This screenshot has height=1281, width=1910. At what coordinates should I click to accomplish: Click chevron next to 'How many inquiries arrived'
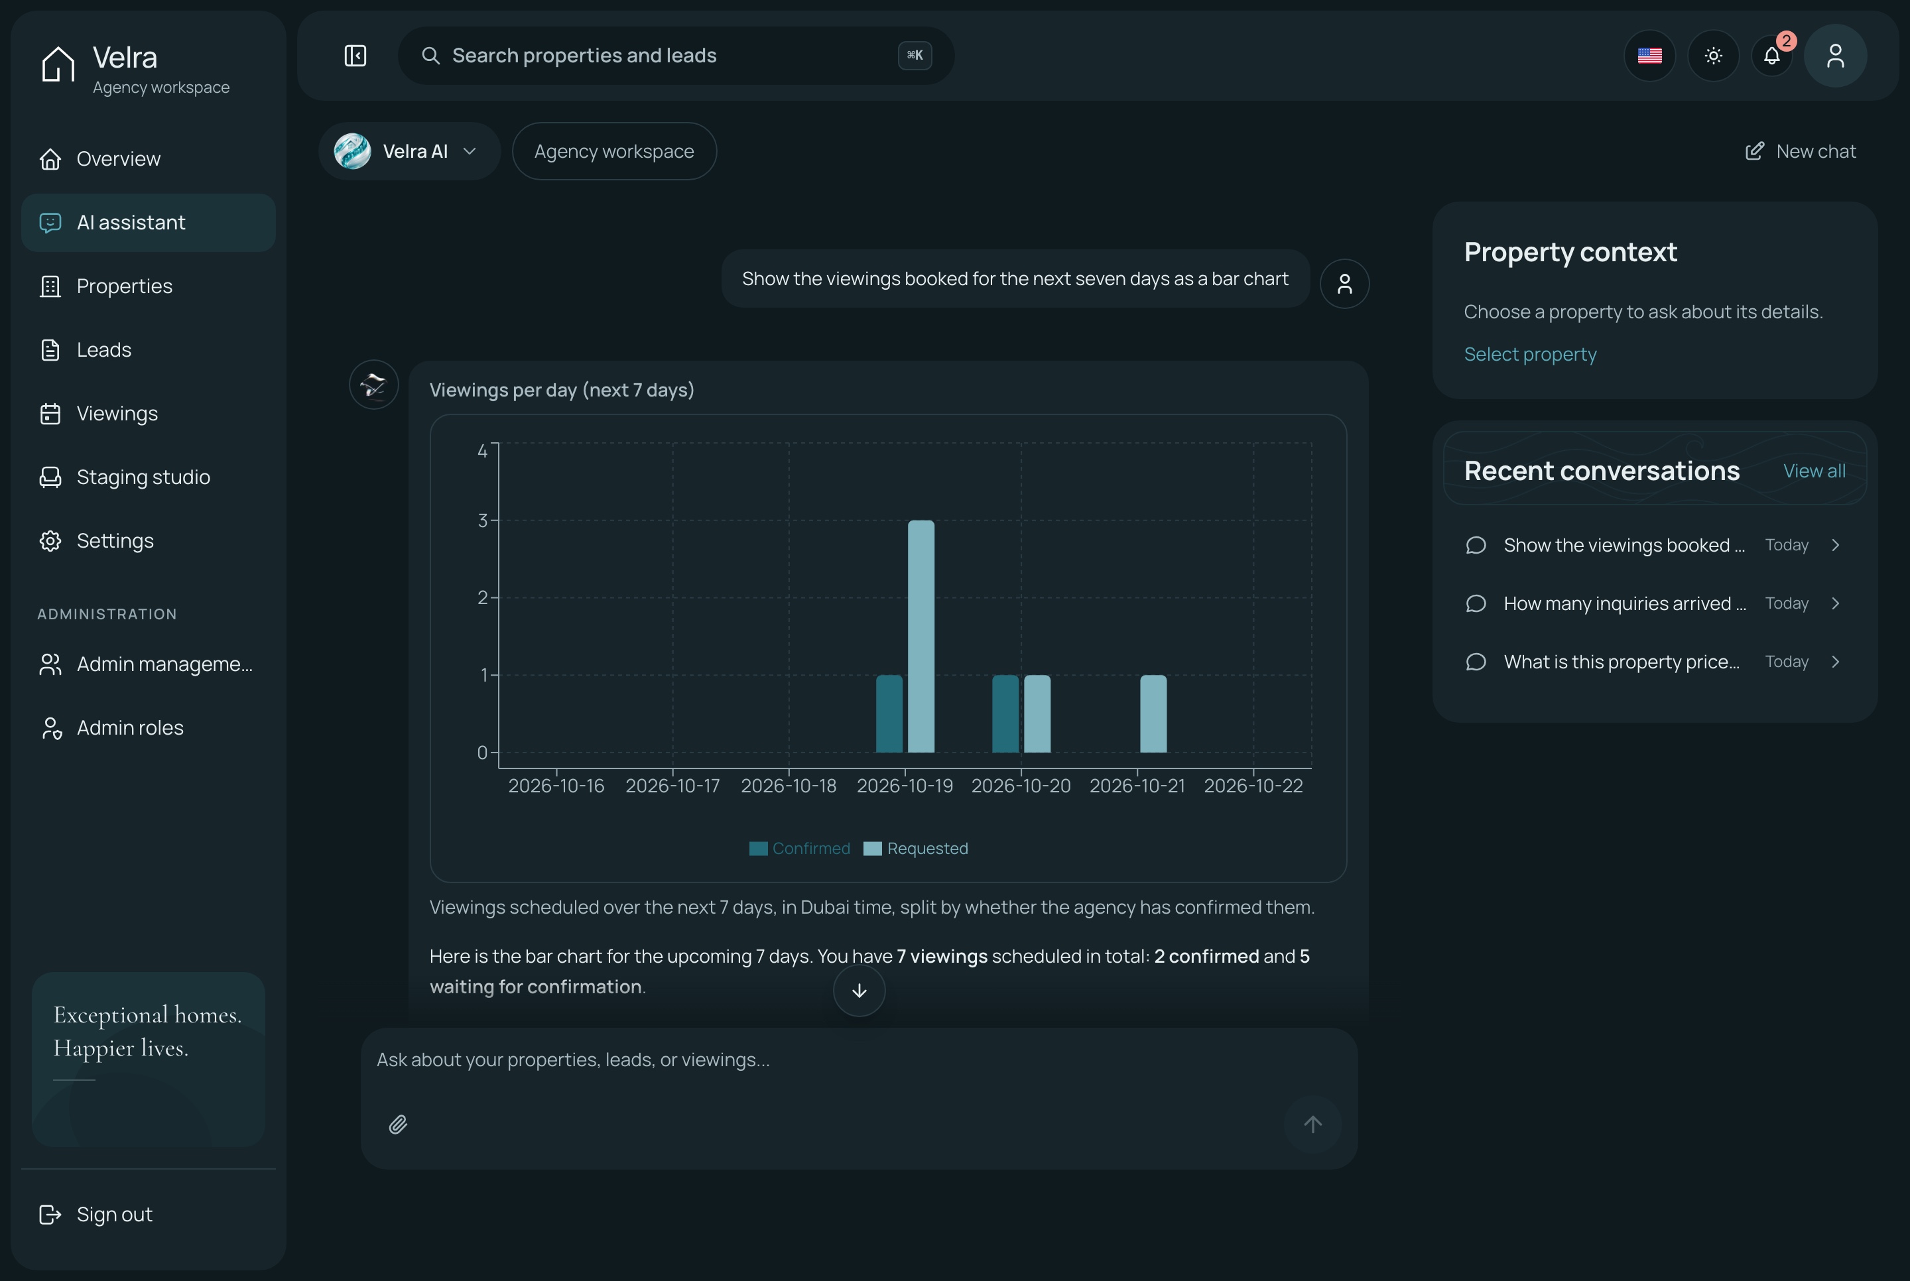coord(1836,603)
